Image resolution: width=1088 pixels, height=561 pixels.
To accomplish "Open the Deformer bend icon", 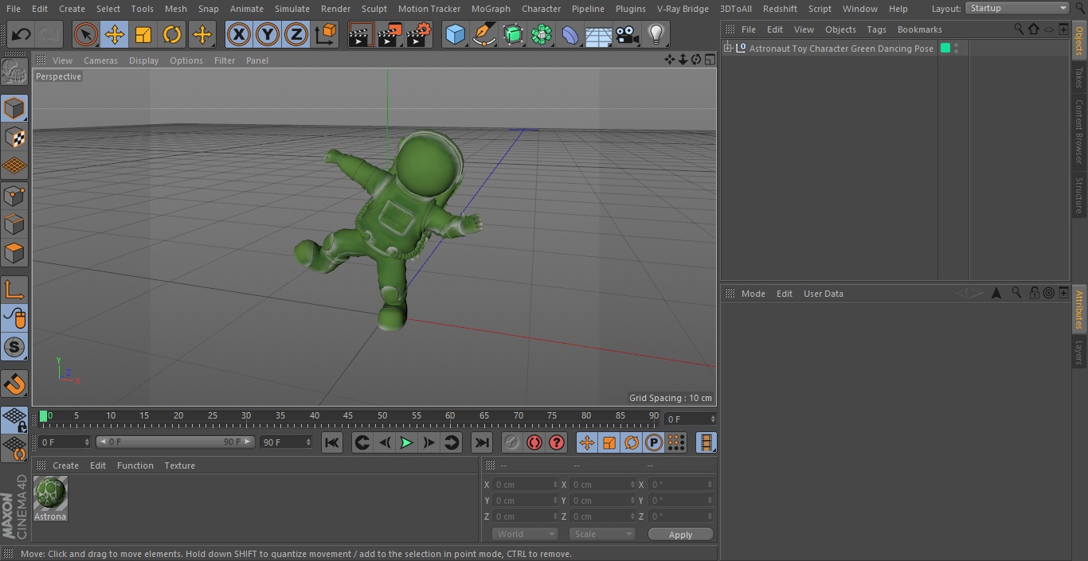I will (570, 34).
